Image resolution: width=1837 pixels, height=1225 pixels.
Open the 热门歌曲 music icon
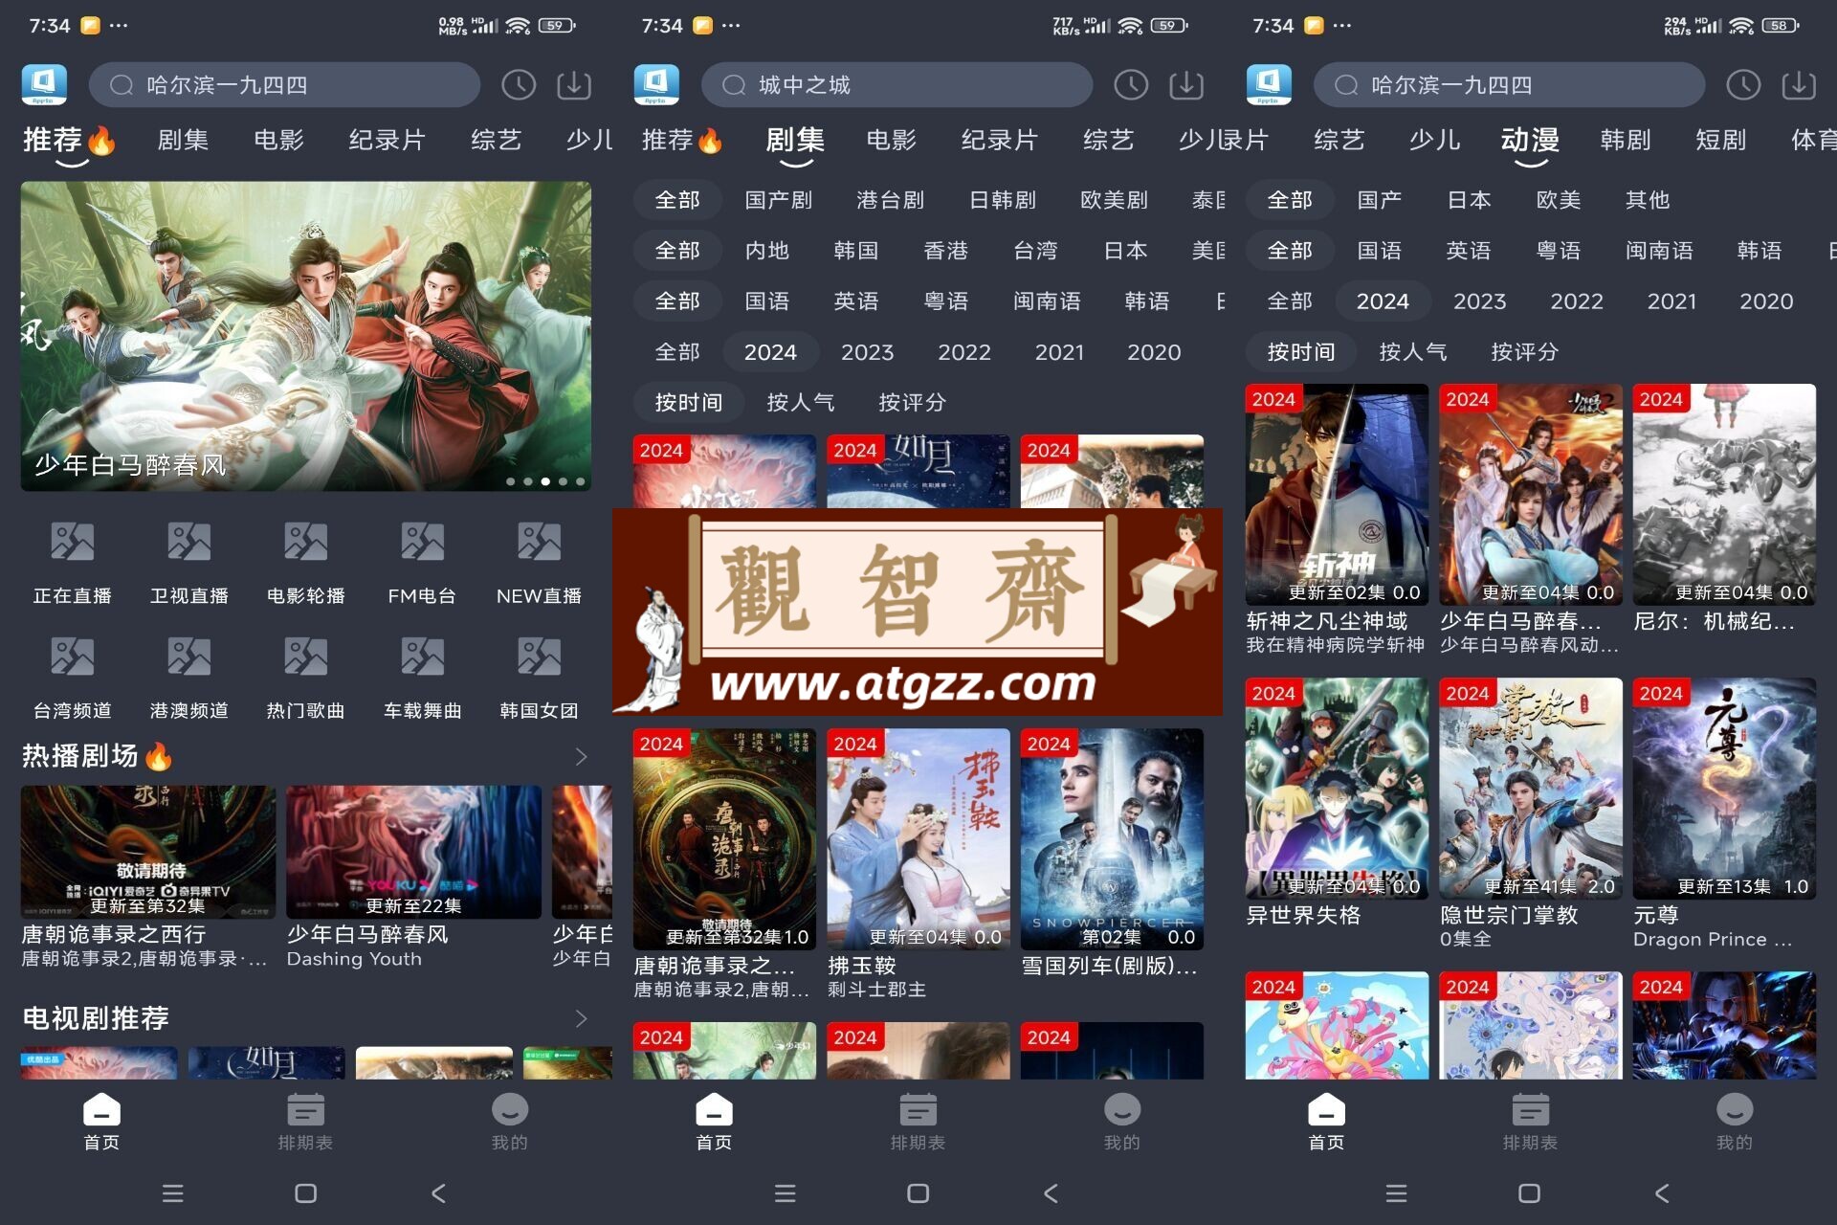click(x=305, y=657)
